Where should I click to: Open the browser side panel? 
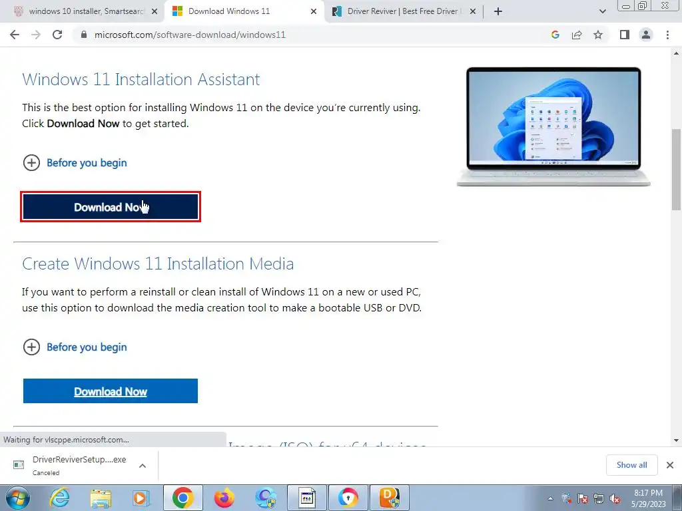(625, 35)
